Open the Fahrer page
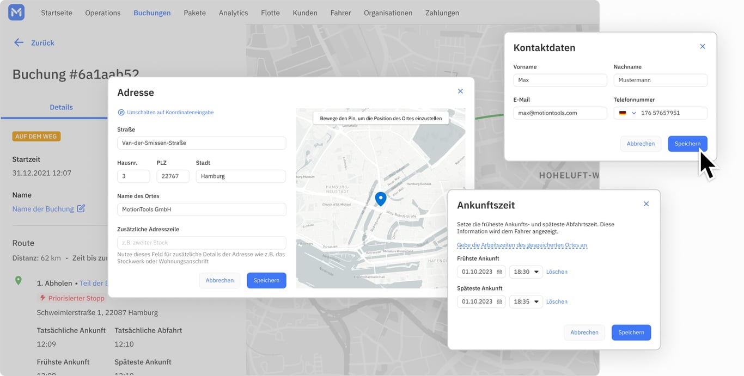 tap(340, 13)
